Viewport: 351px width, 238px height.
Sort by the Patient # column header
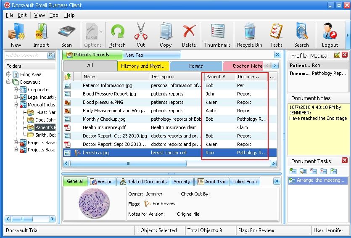(220, 77)
